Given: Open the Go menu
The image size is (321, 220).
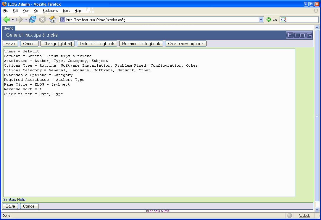Looking at the screenshot, I should (x=36, y=11).
